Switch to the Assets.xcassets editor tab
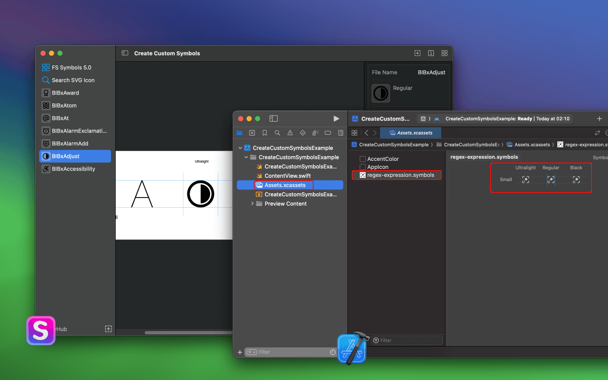608x380 pixels. [x=410, y=132]
